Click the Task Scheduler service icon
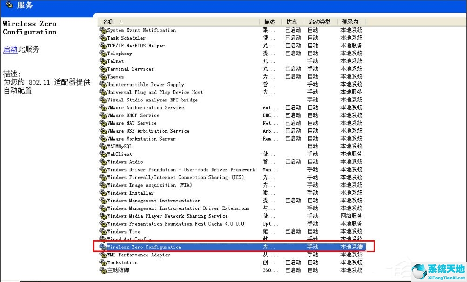 (x=103, y=38)
